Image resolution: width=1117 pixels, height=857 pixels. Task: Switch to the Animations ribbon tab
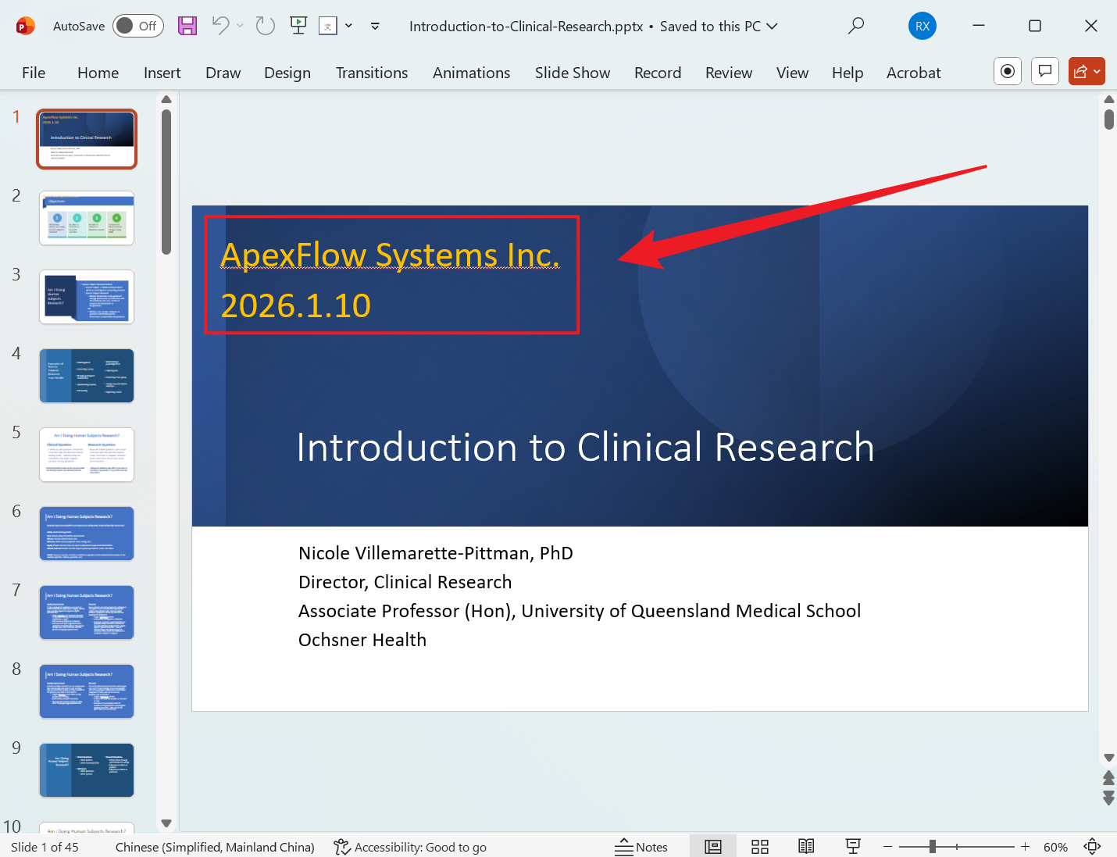pyautogui.click(x=471, y=73)
